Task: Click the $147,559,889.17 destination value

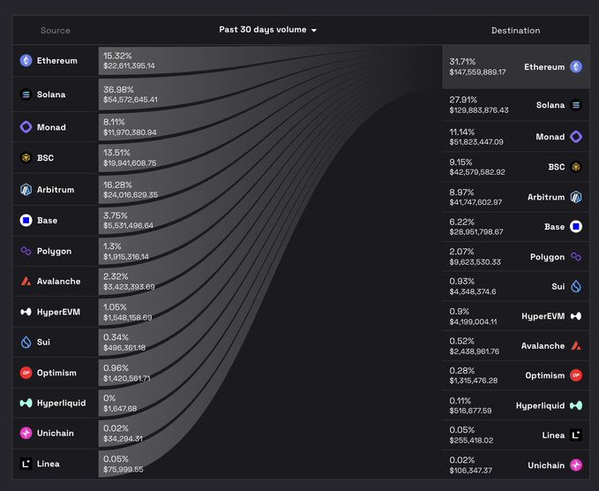Action: pos(477,72)
